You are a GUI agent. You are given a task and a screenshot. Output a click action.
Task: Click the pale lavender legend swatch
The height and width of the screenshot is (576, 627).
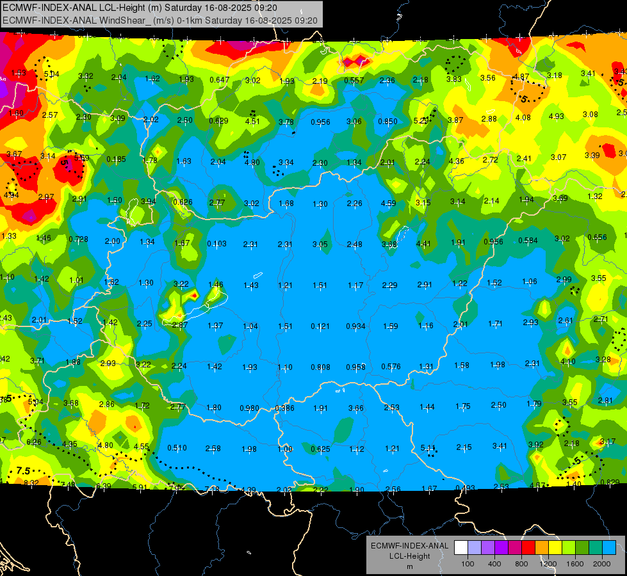(475, 548)
